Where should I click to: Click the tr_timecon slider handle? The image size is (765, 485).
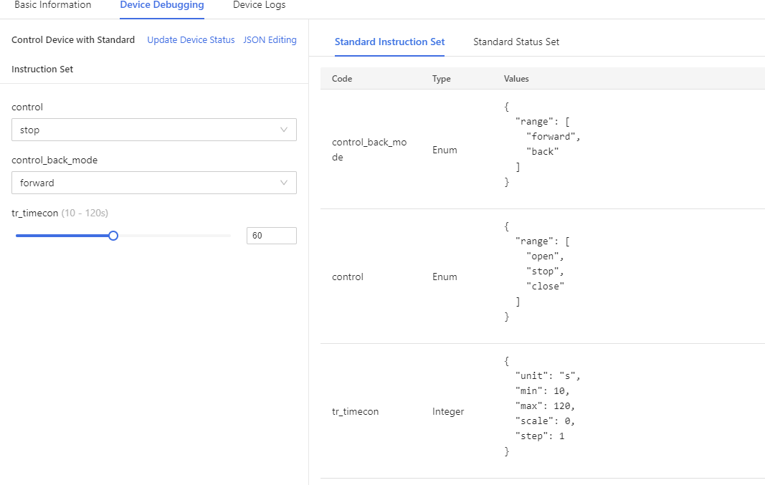113,236
